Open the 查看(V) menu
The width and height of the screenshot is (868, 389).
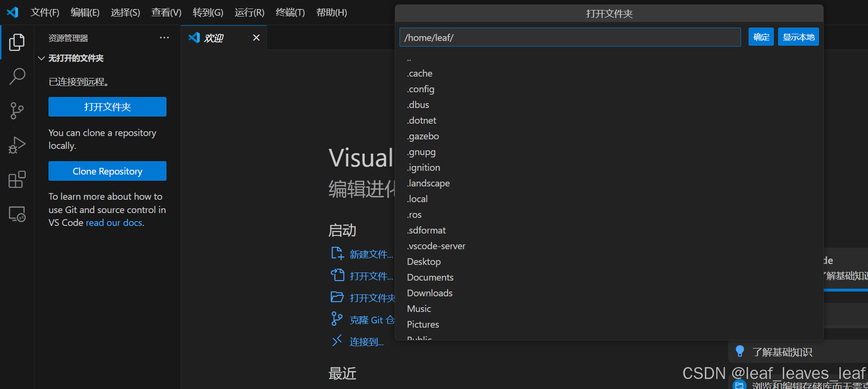pyautogui.click(x=166, y=12)
